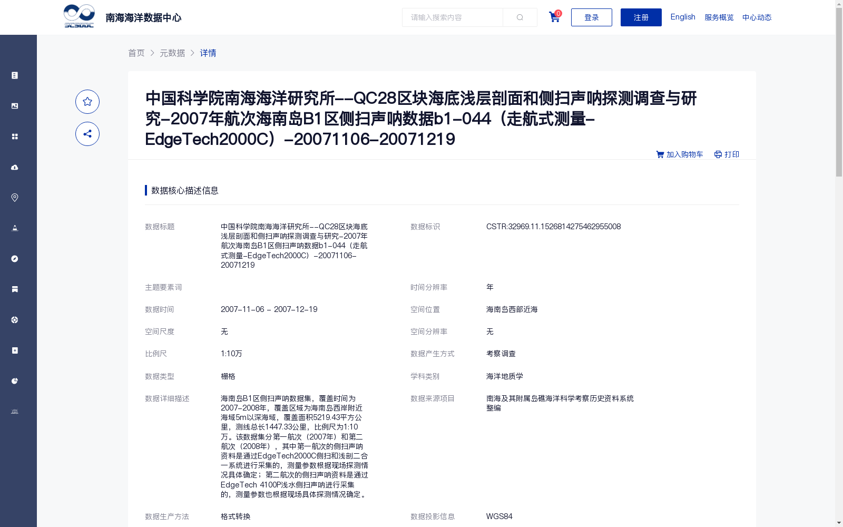Image resolution: width=843 pixels, height=527 pixels.
Task: Click the discipline value 海洋地质学
Action: coord(505,376)
